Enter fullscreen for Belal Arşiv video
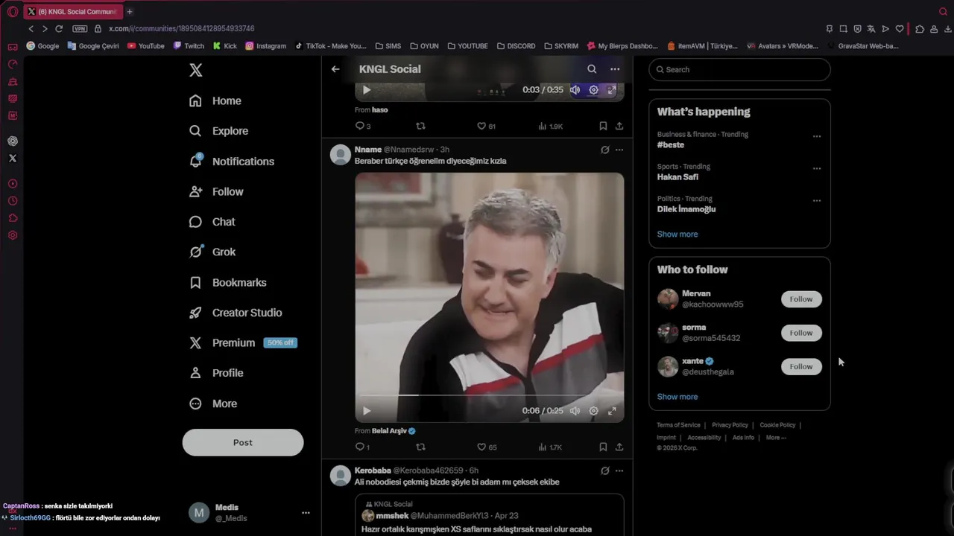 612,410
